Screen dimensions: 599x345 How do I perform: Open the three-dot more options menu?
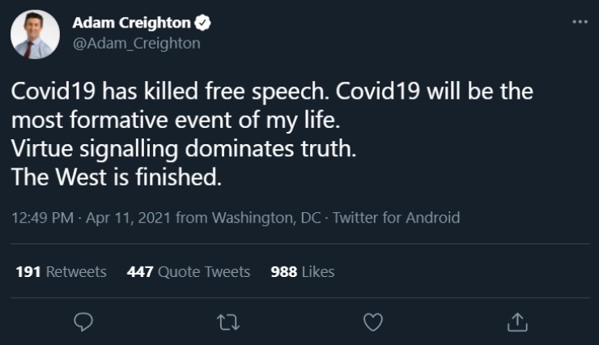[580, 22]
